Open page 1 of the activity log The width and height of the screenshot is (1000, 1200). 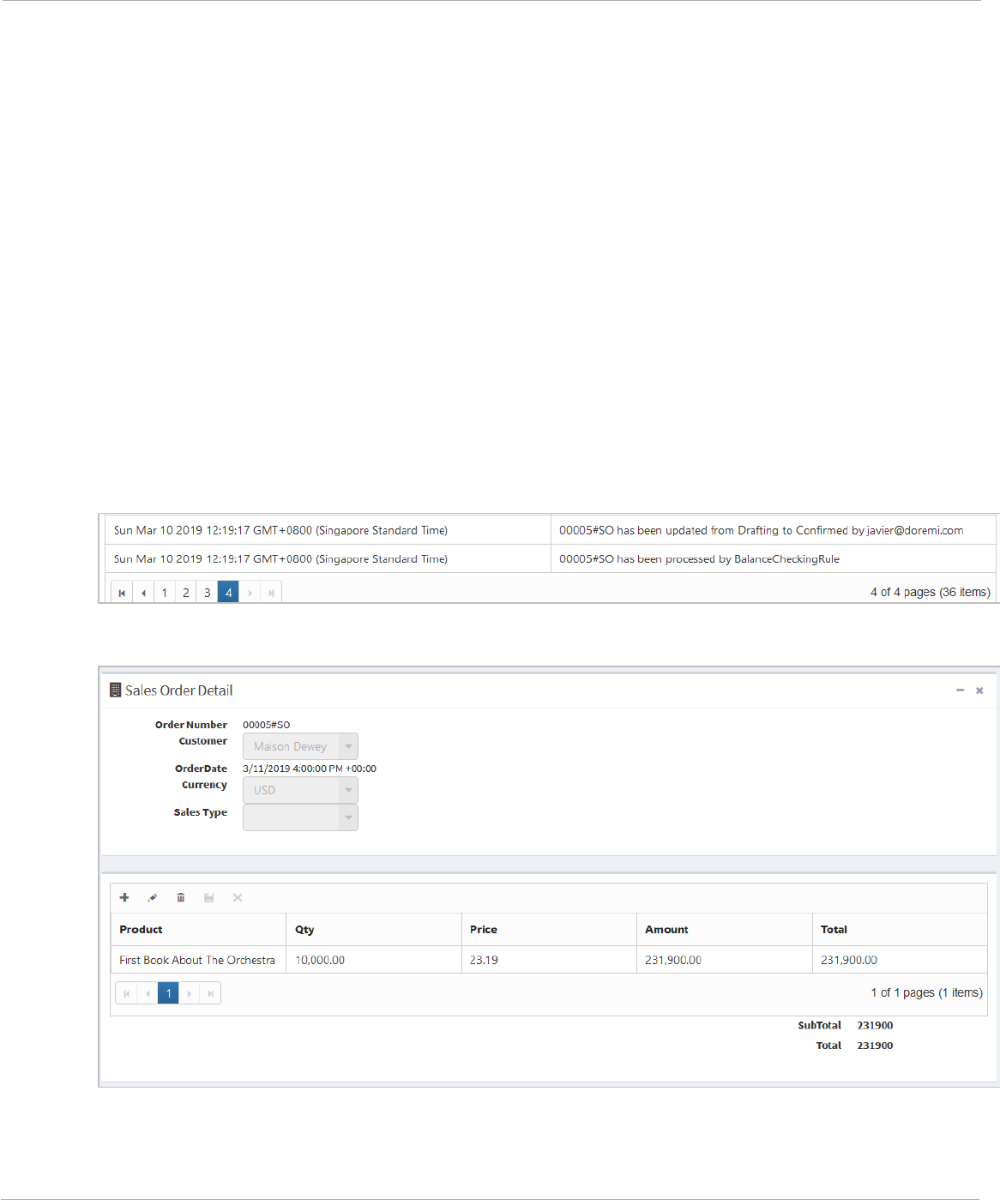coord(165,593)
